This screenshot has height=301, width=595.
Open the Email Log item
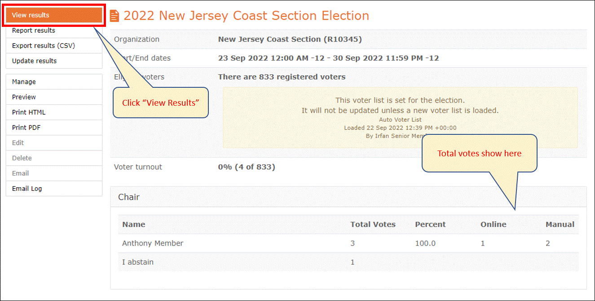(x=54, y=189)
